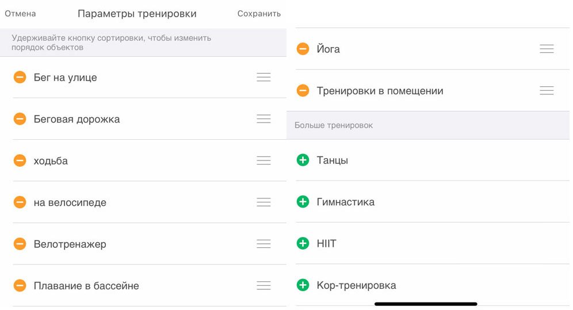Tap reorder handle for Тренировки в помещении
This screenshot has height=310, width=573.
547,90
